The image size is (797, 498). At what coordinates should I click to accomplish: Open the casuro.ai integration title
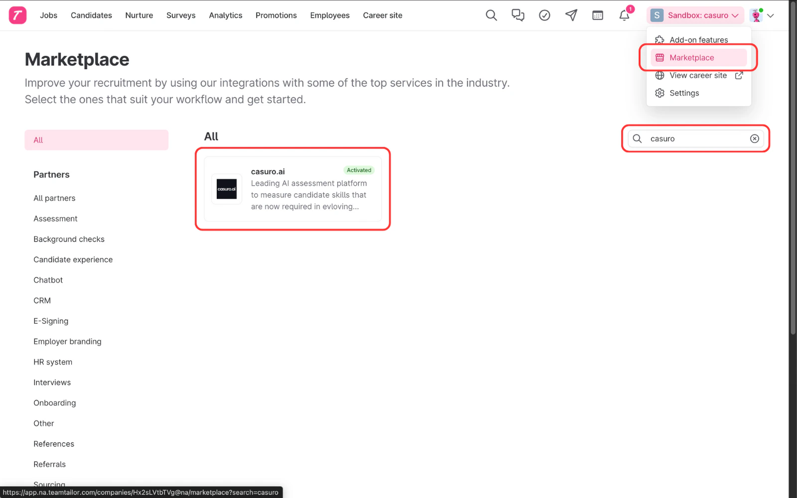tap(267, 171)
